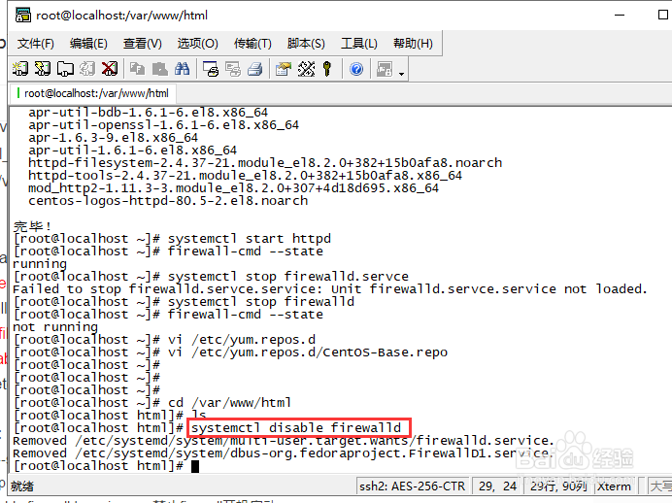Click the 'Removed ...dbus-org.fedoraproject.FirewallD1.service' line
The height and width of the screenshot is (503, 672).
coord(282,453)
